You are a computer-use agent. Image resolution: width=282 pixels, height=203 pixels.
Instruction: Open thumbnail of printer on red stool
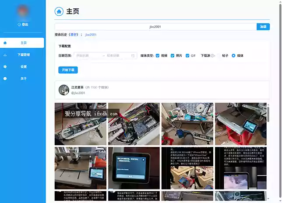[241, 124]
